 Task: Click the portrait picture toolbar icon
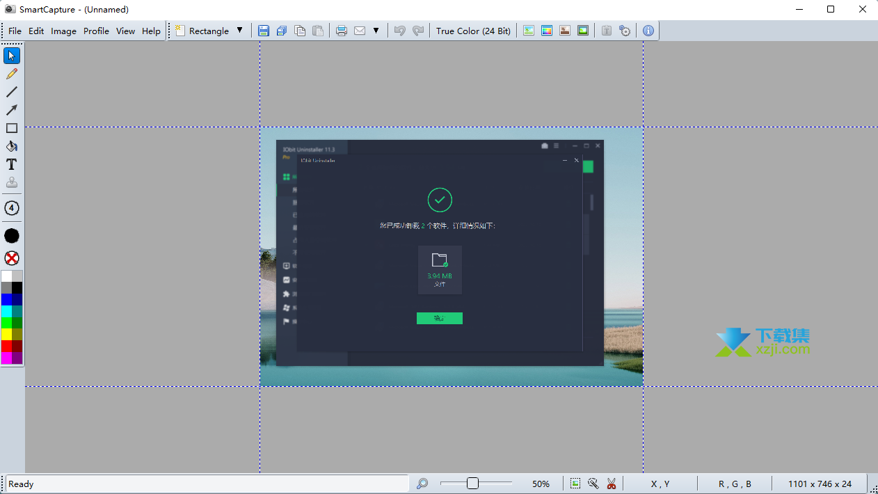[x=565, y=31]
